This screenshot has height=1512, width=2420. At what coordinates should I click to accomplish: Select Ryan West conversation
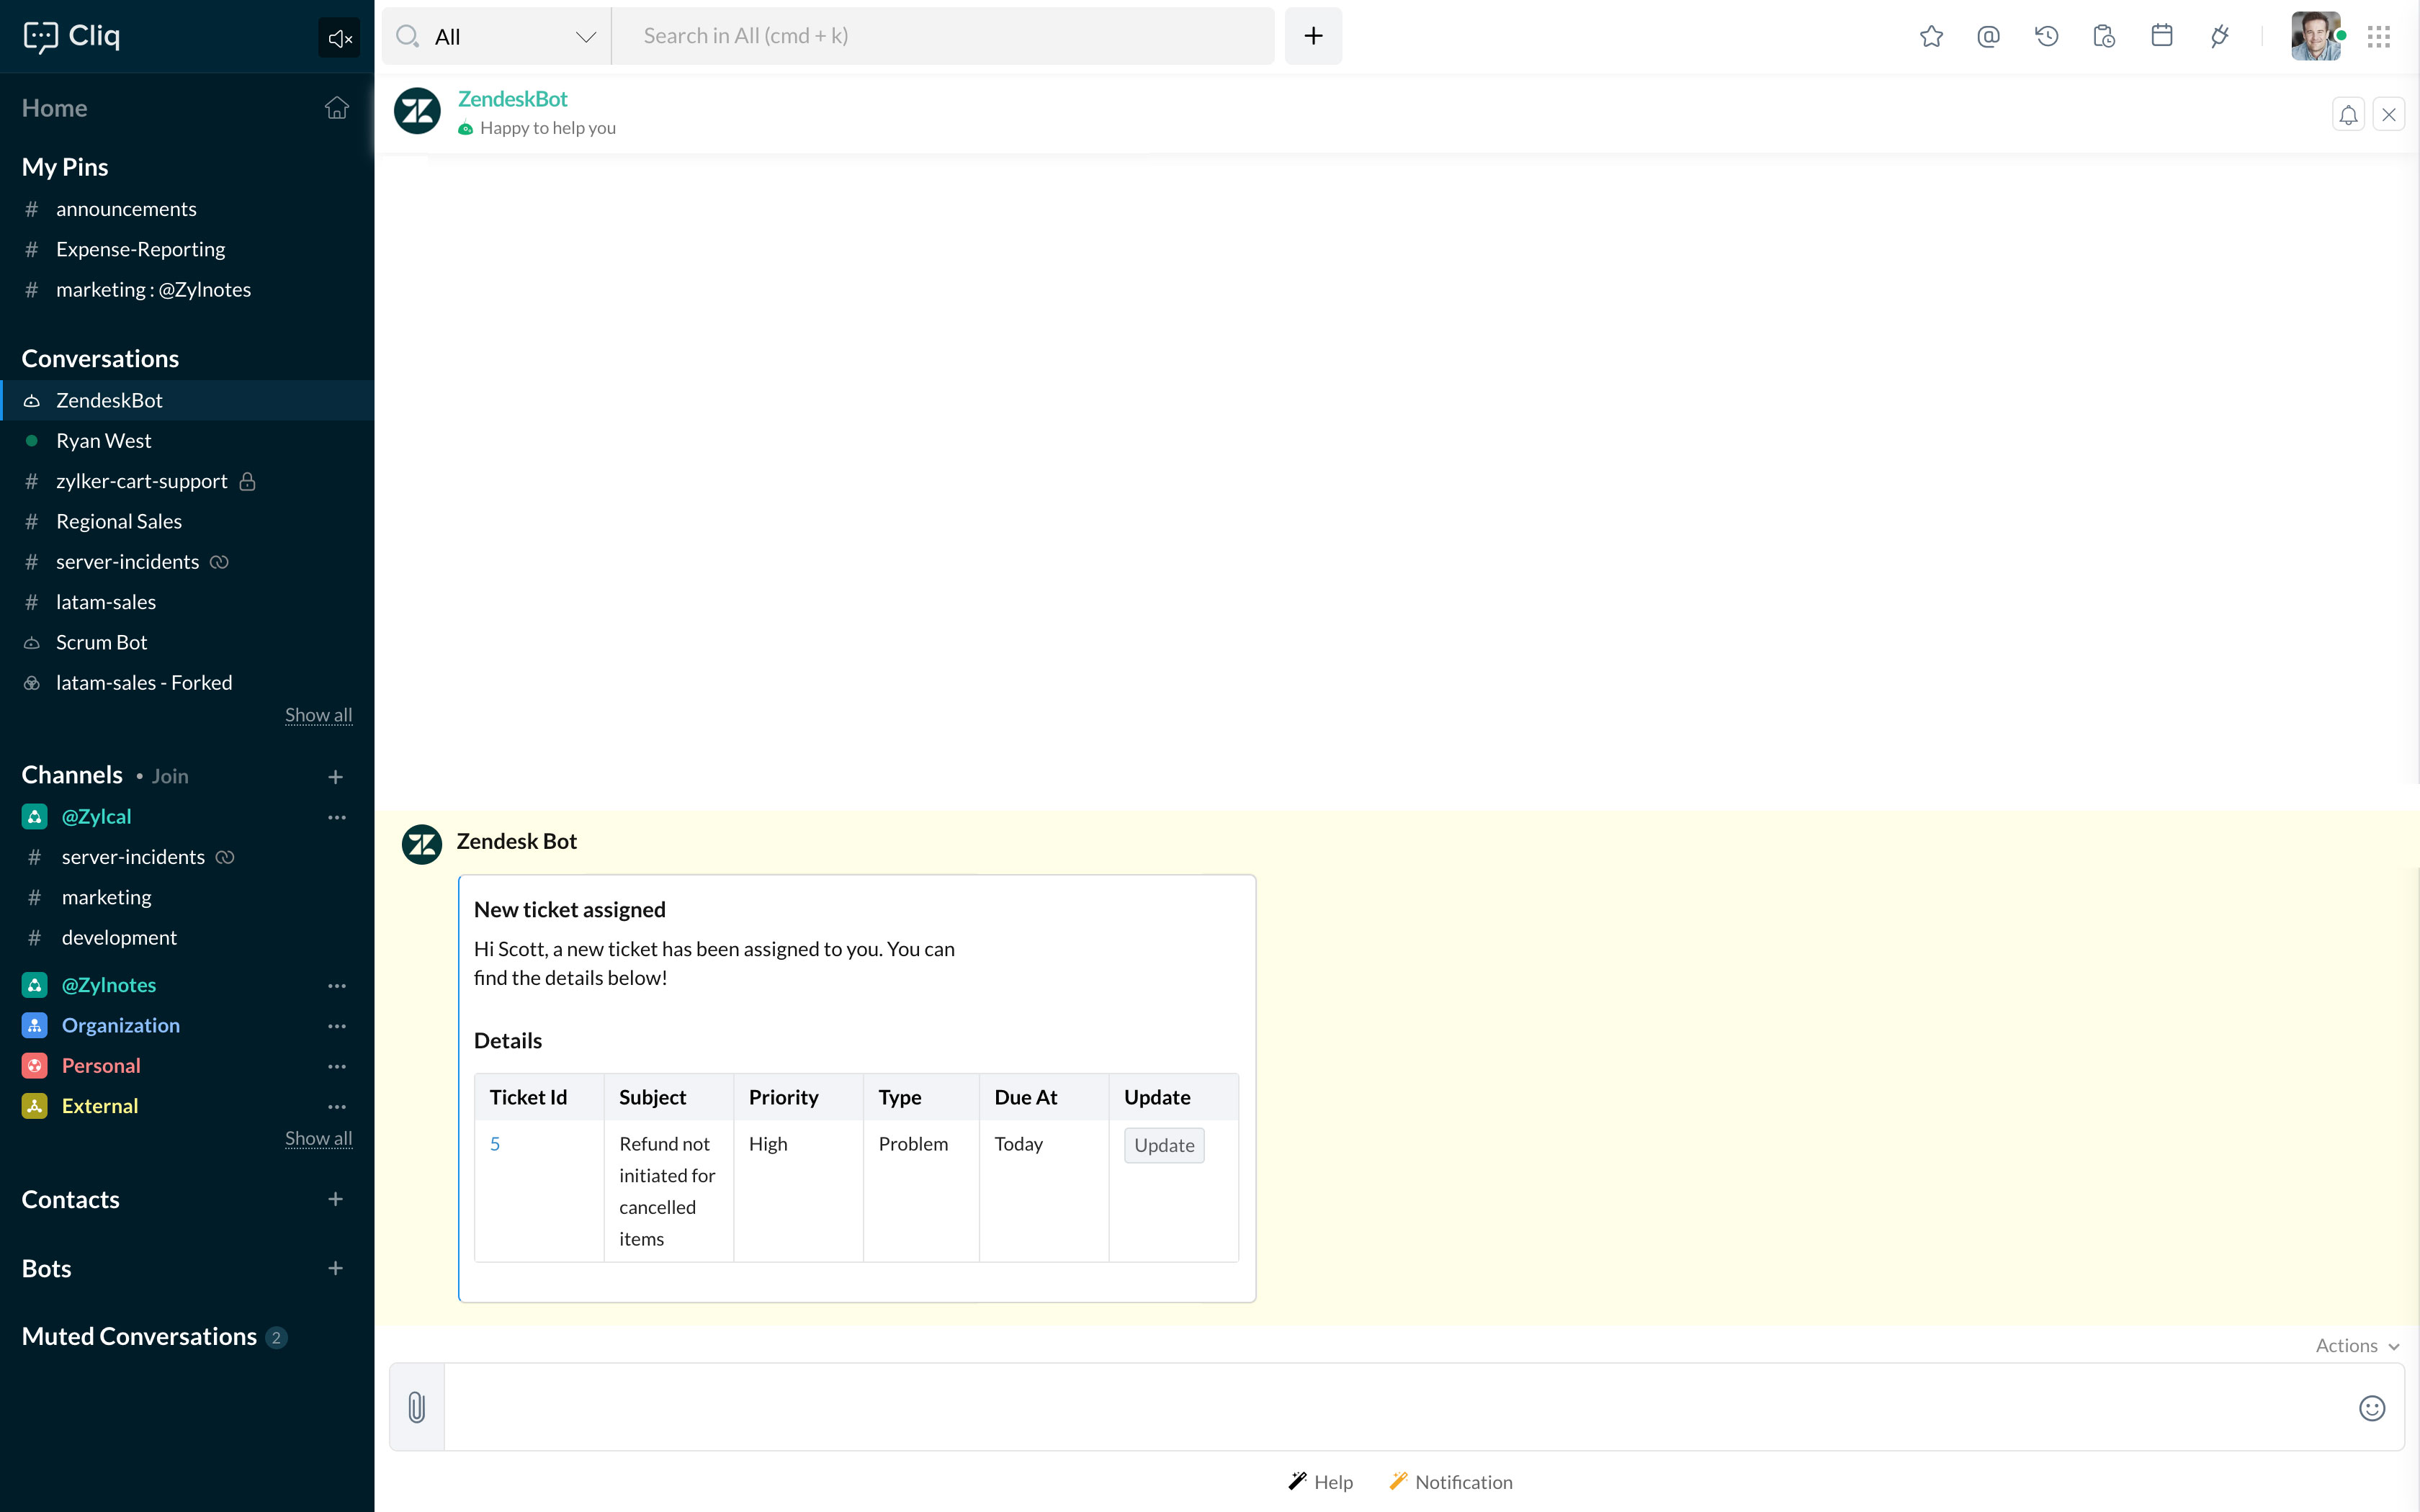tap(104, 441)
